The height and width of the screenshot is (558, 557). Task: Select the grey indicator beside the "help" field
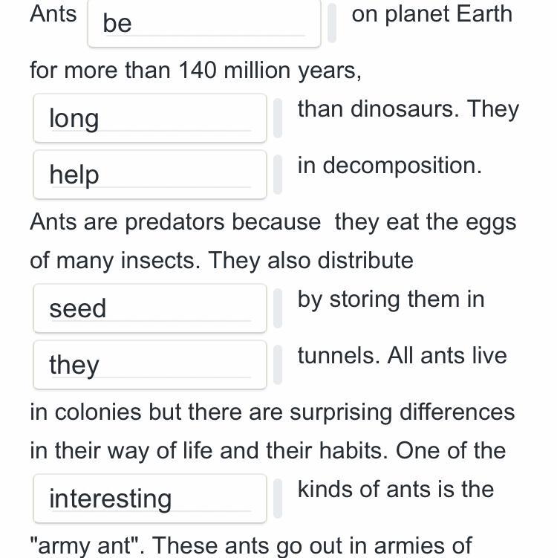tap(278, 175)
